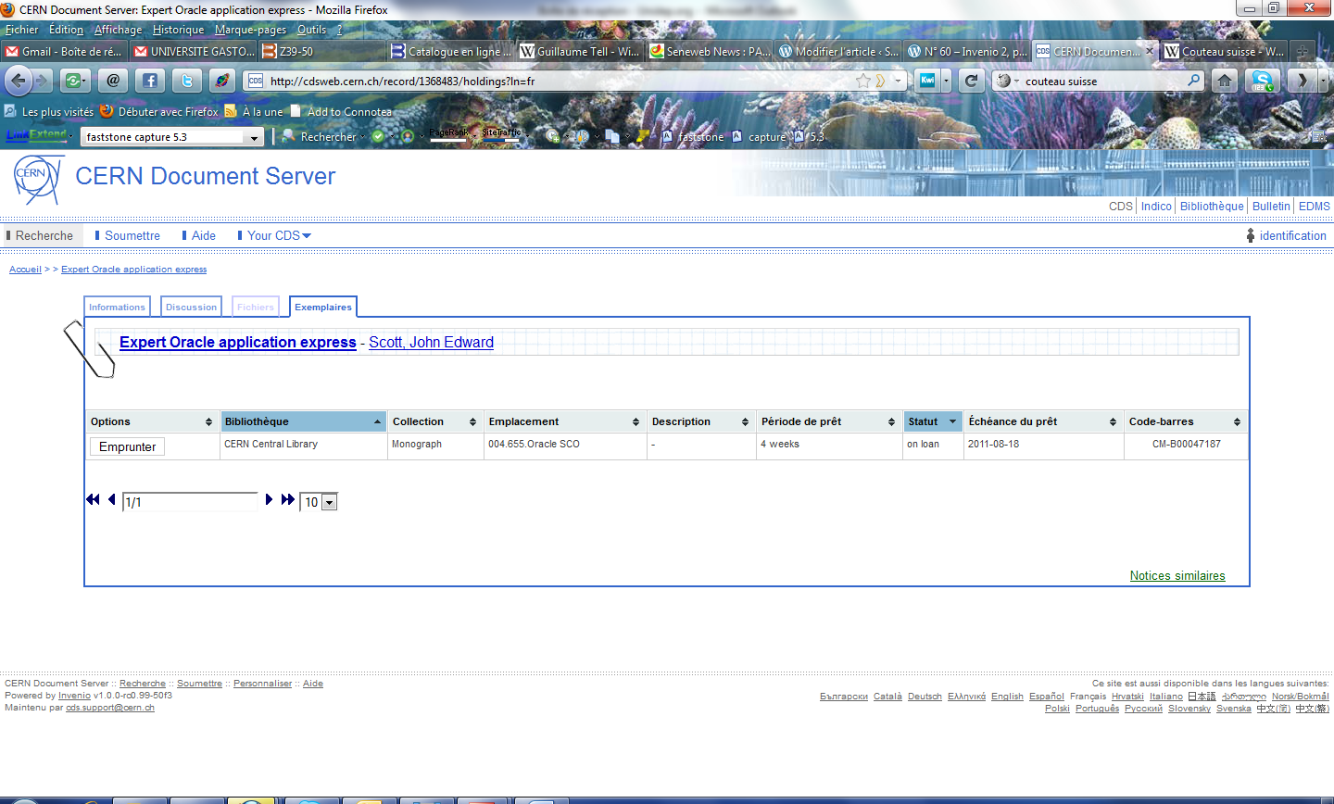Sort the table by Statut column
This screenshot has width=1334, height=804.
pyautogui.click(x=931, y=421)
